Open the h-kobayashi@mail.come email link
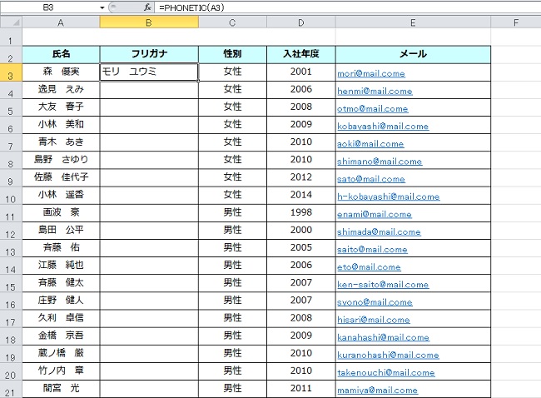 click(x=387, y=197)
